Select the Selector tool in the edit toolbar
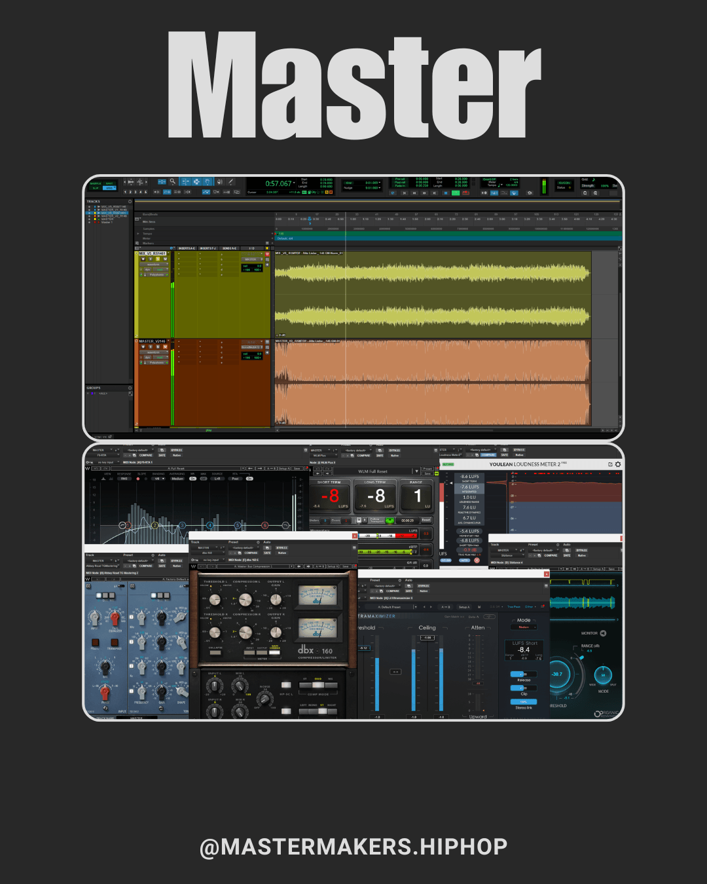This screenshot has width=707, height=884. pos(197,181)
